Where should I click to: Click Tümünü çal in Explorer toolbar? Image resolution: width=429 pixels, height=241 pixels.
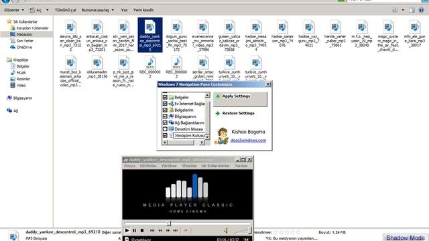coord(66,10)
